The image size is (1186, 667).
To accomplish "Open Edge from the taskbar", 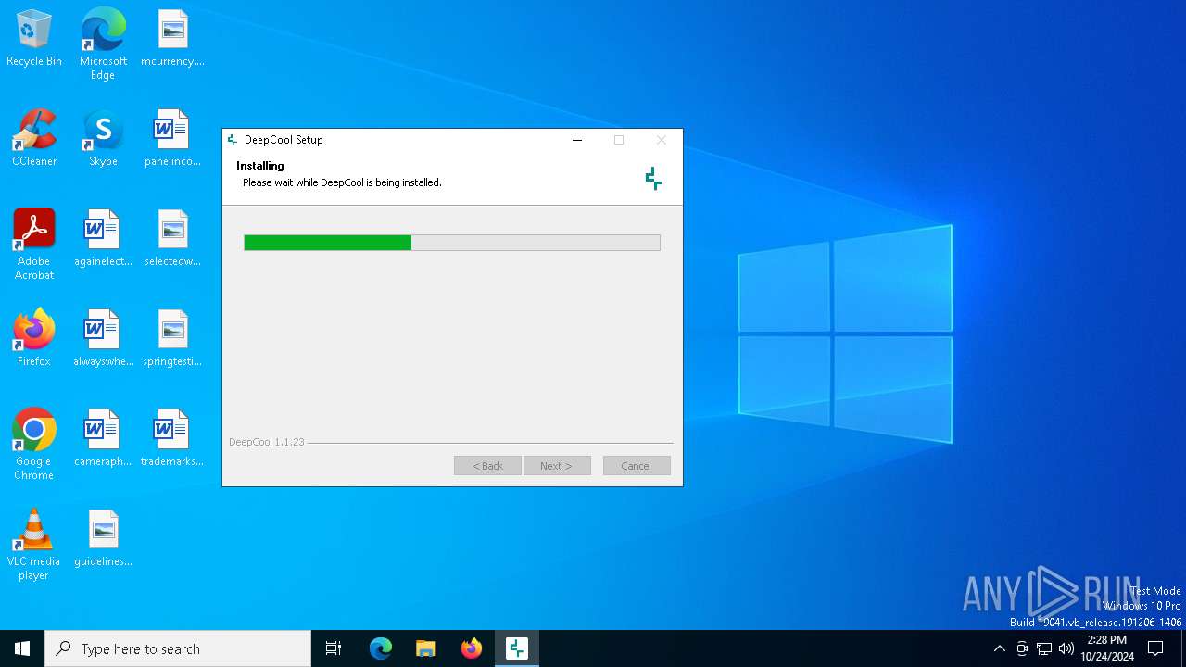I will pos(381,648).
